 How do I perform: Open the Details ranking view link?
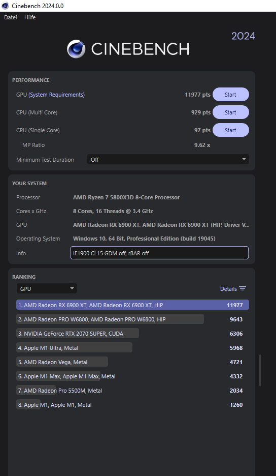coord(228,289)
